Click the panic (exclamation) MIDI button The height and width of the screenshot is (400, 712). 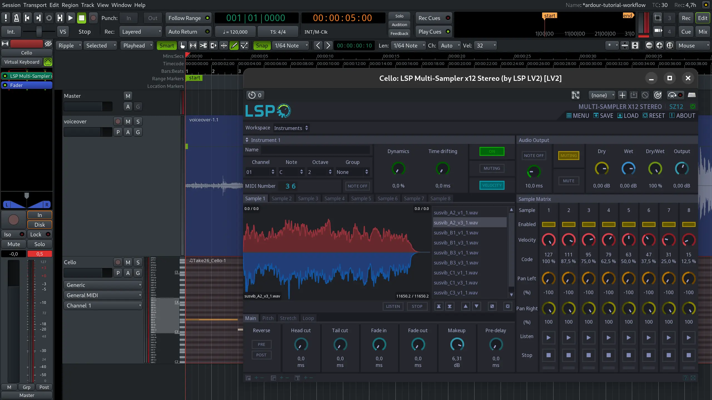(x=6, y=18)
